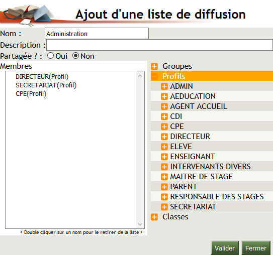Select the Oui radio button for Partagée
Screen dimensions: 273x255
pos(50,56)
